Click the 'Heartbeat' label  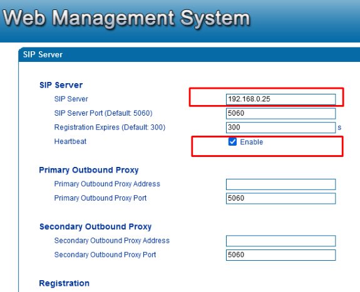[x=70, y=141]
